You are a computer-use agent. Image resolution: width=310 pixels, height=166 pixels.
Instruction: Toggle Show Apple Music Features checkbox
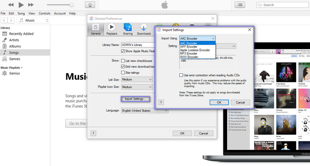click(123, 51)
